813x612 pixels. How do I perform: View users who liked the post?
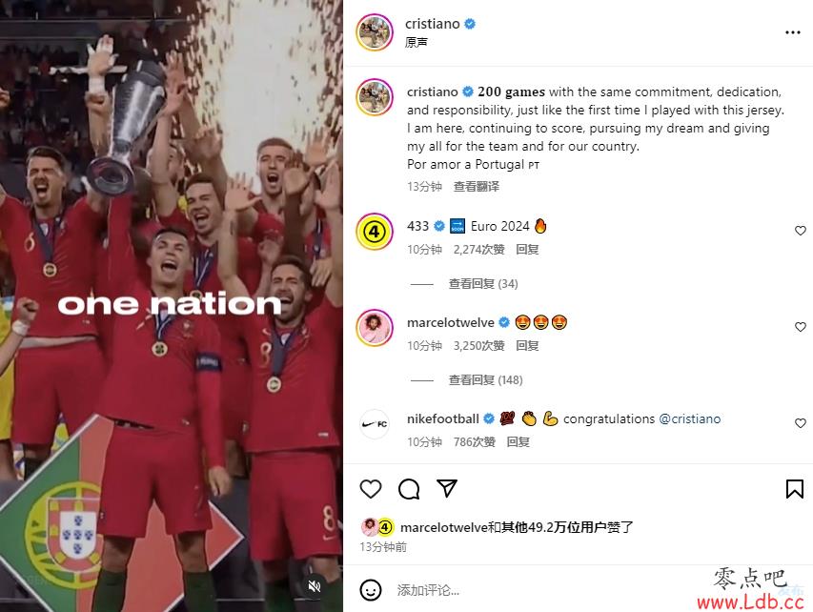517,527
